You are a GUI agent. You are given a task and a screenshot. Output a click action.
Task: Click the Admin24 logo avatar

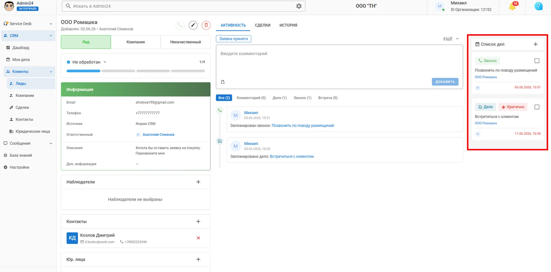click(9, 6)
